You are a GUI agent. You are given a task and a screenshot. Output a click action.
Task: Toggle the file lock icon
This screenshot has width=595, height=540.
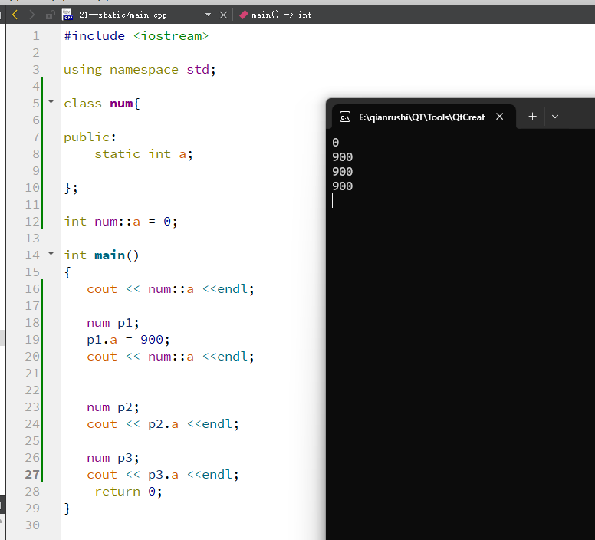50,15
